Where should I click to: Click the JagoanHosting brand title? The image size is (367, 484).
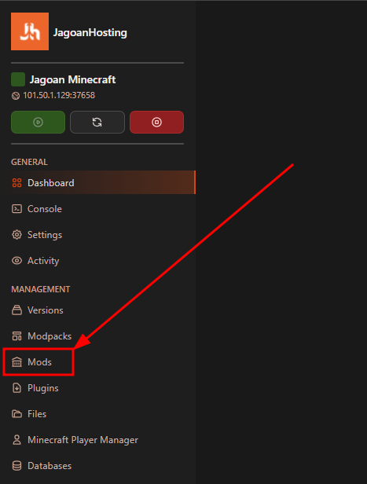[90, 33]
